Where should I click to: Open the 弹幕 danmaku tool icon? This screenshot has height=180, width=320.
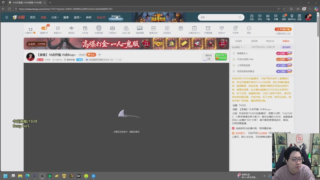point(140,30)
